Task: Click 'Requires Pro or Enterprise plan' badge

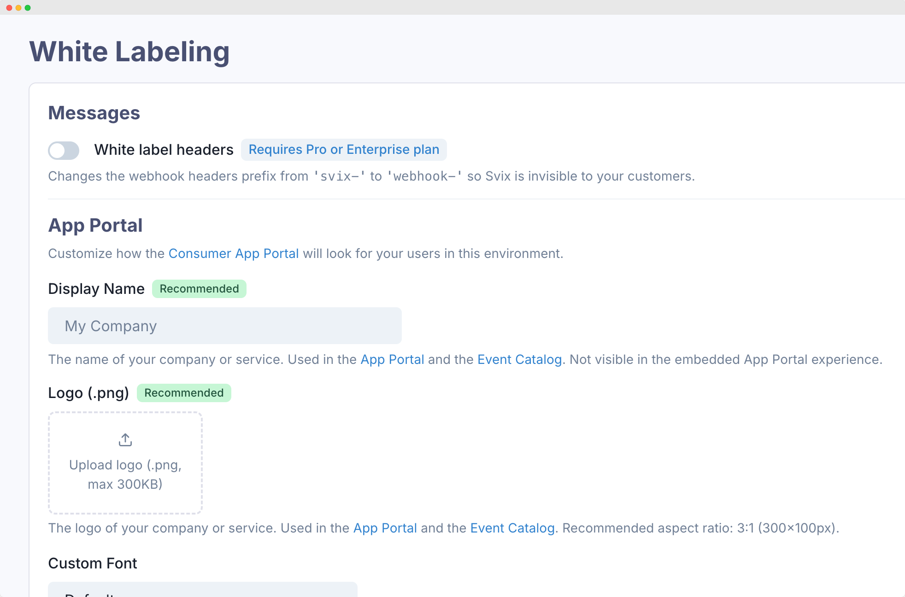Action: pyautogui.click(x=344, y=150)
